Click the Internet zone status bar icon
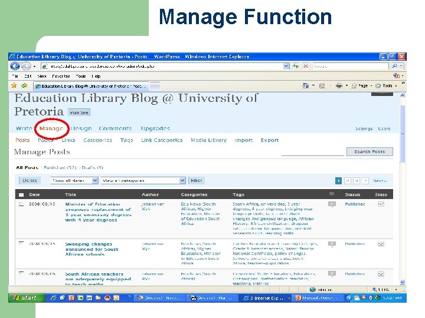The width and height of the screenshot is (425, 318). [313, 290]
